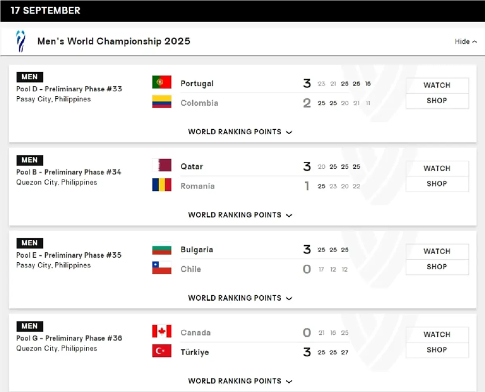Click the Canada flag icon

pos(162,331)
